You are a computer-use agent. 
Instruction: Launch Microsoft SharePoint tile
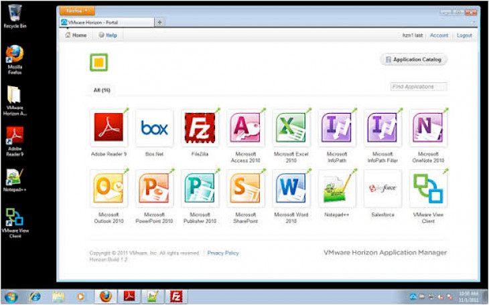tap(245, 189)
